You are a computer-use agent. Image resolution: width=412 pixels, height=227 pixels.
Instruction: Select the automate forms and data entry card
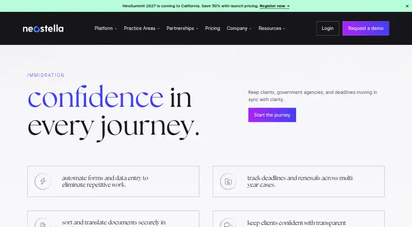[x=113, y=182]
